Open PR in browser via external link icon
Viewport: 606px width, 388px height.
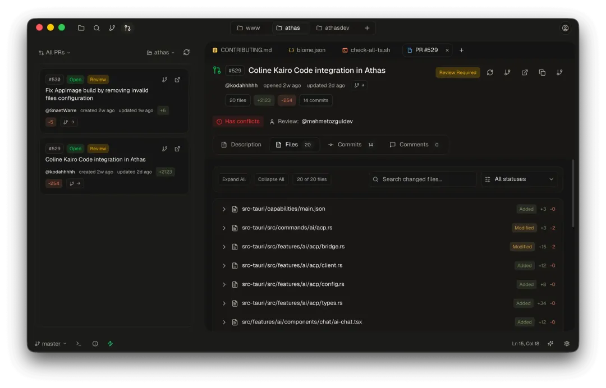525,72
